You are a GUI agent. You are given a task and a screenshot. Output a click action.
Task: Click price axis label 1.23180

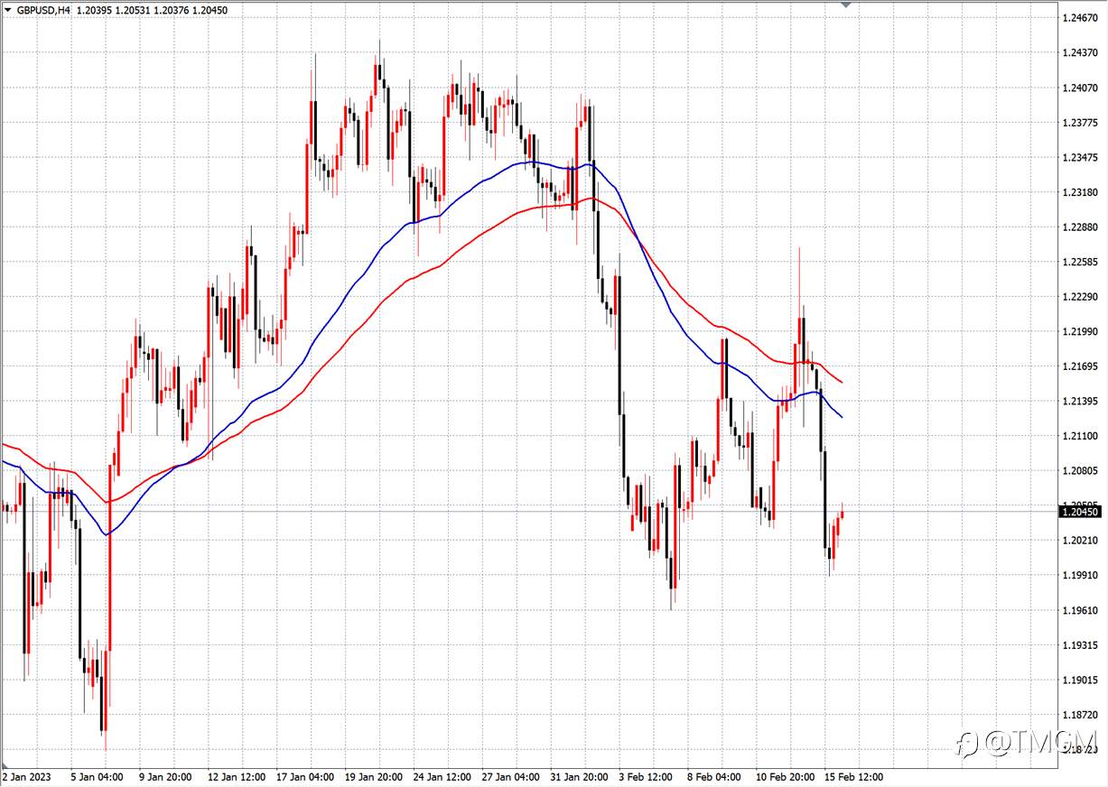1080,192
